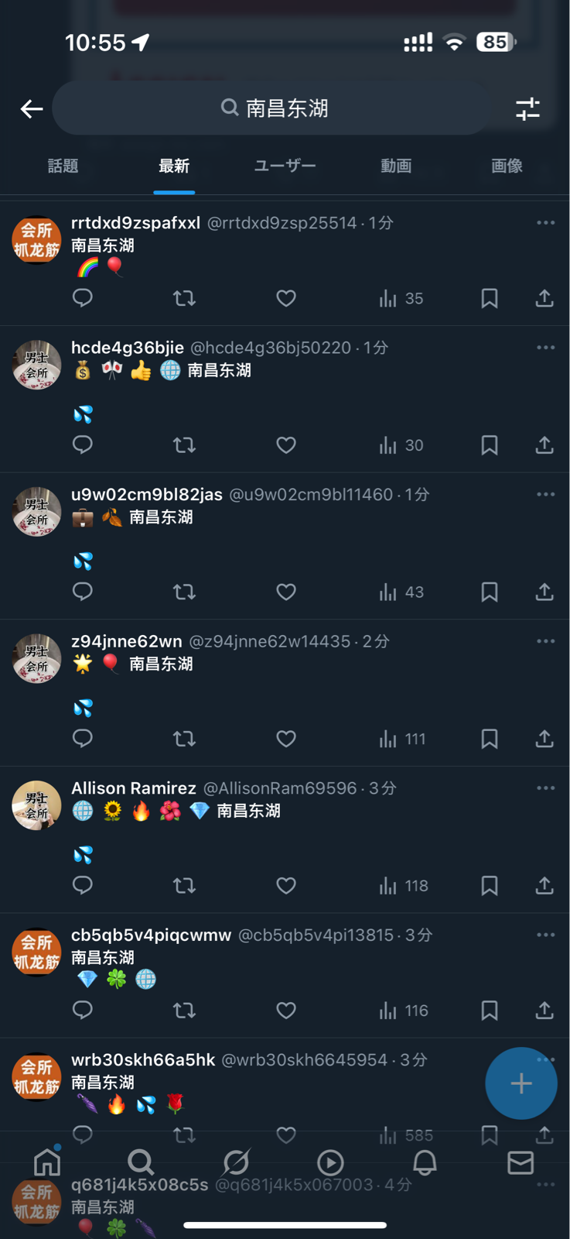Like the rrtdxd9zspafxxl post
The width and height of the screenshot is (570, 1239).
click(286, 298)
